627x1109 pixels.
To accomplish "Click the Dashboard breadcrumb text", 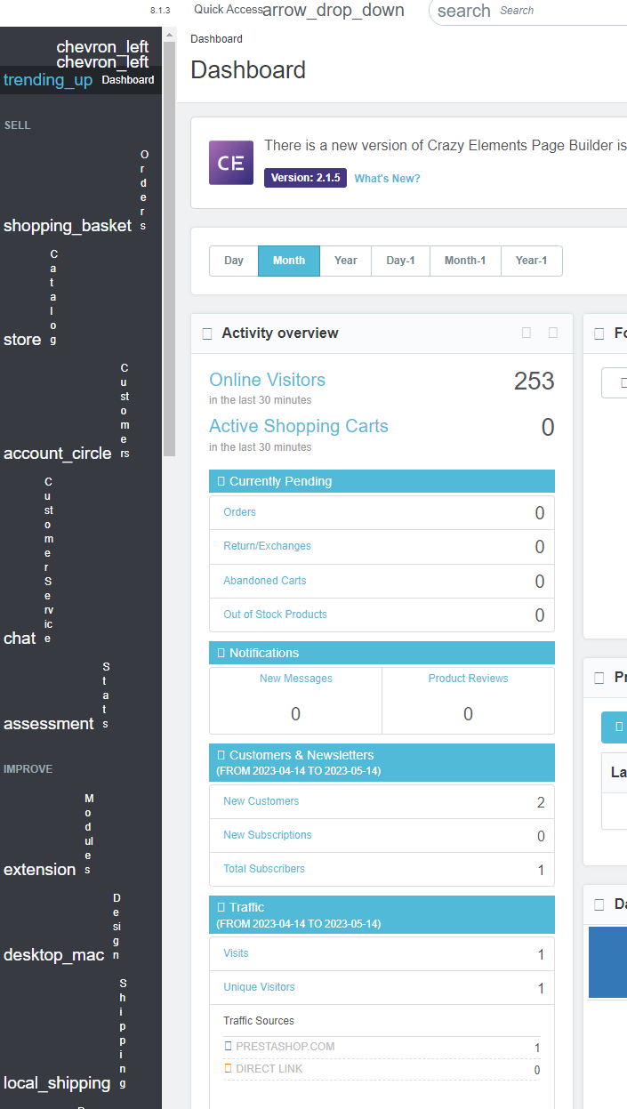I will click(x=216, y=39).
